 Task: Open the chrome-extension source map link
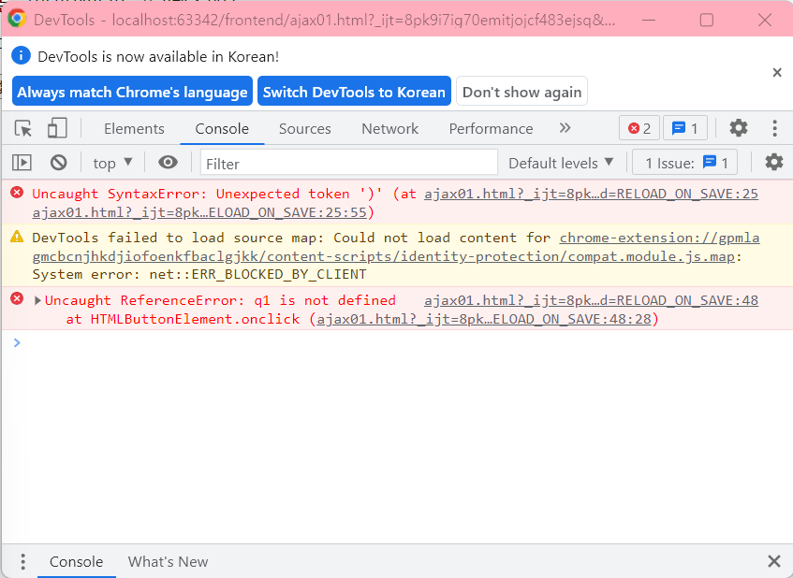[396, 247]
